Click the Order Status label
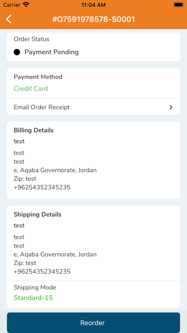The width and height of the screenshot is (187, 333). 31,39
